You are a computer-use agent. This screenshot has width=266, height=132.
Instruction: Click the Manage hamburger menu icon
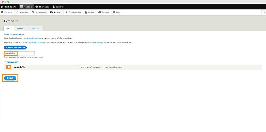21,7
